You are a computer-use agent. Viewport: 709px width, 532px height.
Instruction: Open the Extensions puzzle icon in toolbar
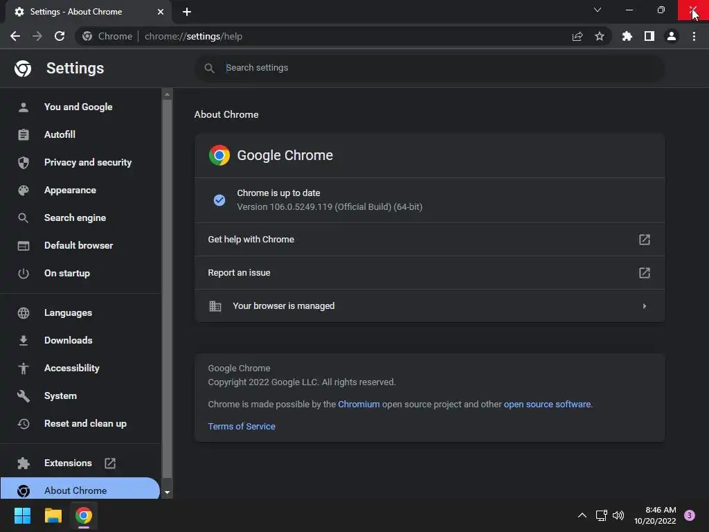pos(627,36)
